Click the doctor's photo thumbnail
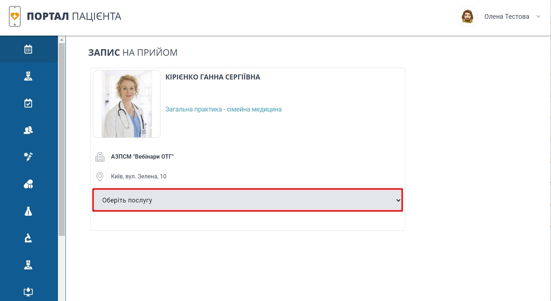 127,104
